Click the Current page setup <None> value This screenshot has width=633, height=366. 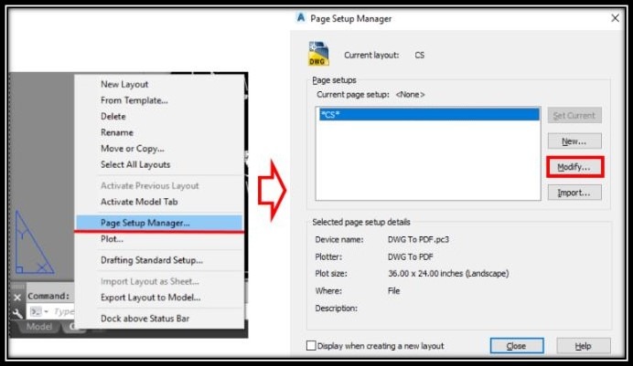(x=410, y=95)
